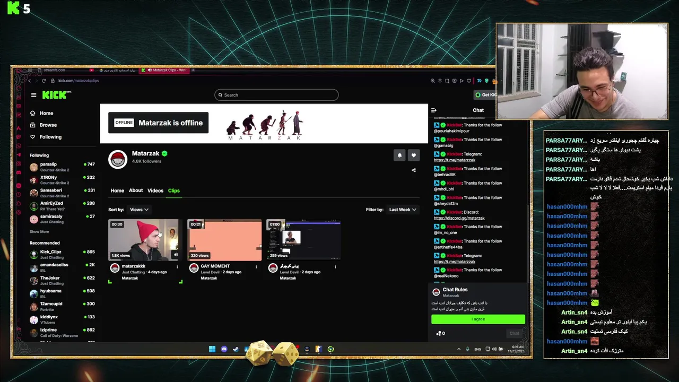Show hidden tray icons chevron
This screenshot has width=679, height=382.
[459, 349]
